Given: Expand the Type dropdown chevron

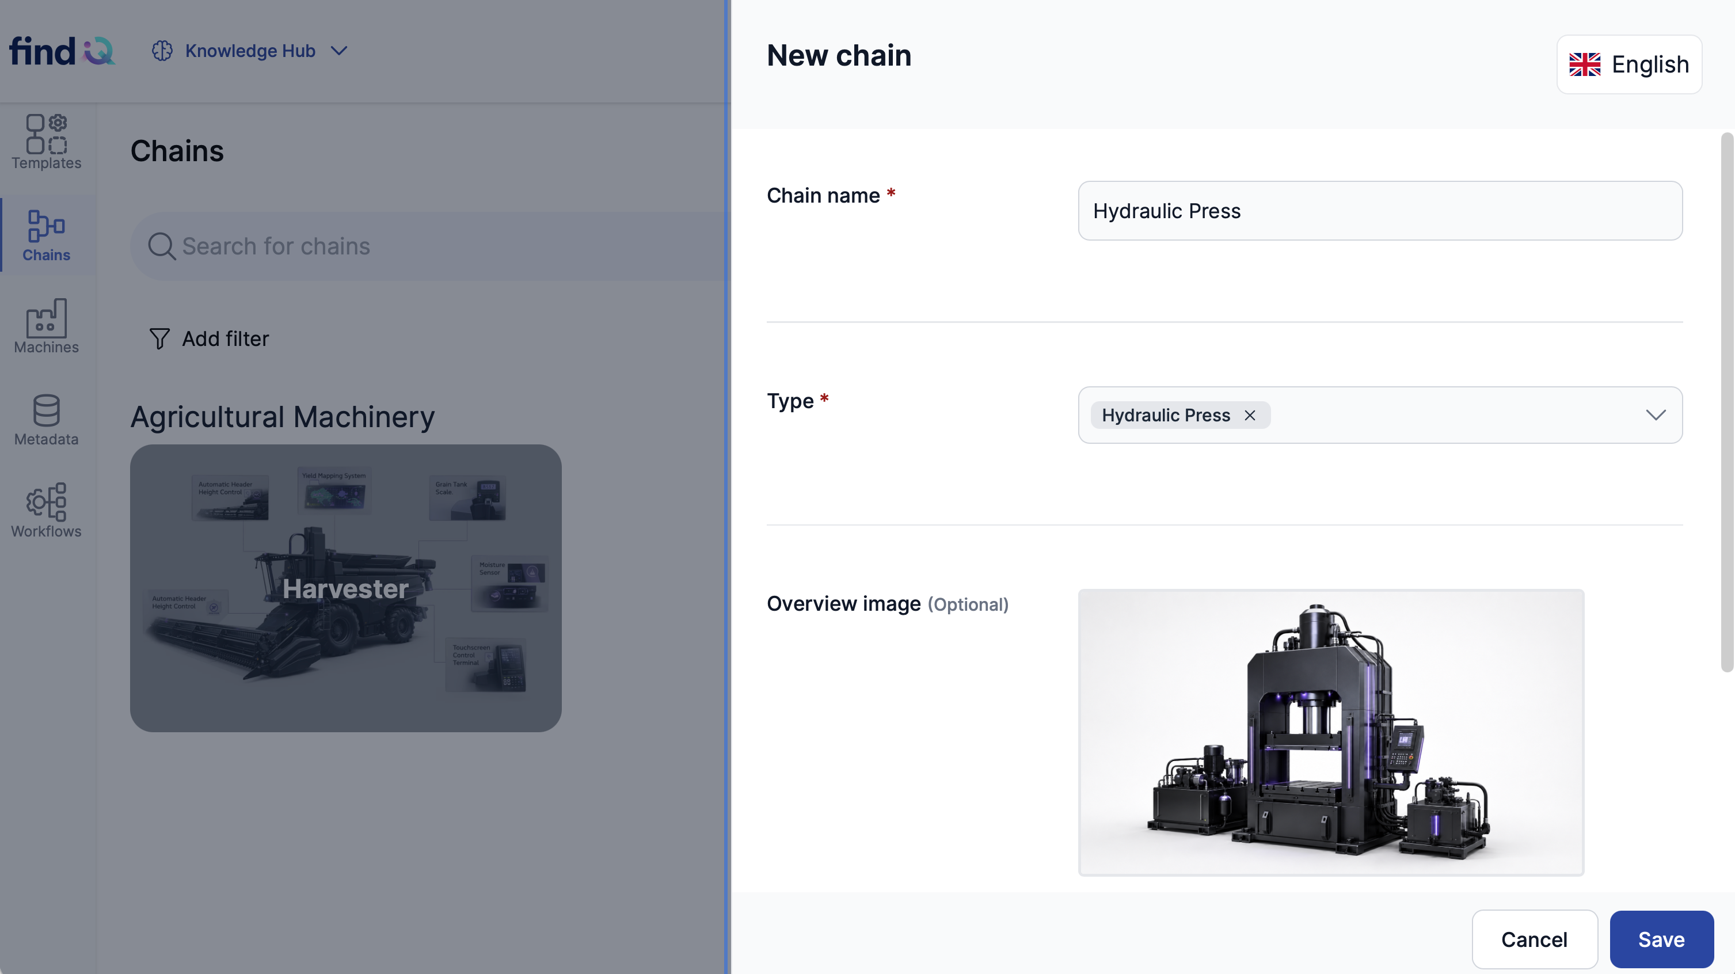Looking at the screenshot, I should coord(1656,416).
